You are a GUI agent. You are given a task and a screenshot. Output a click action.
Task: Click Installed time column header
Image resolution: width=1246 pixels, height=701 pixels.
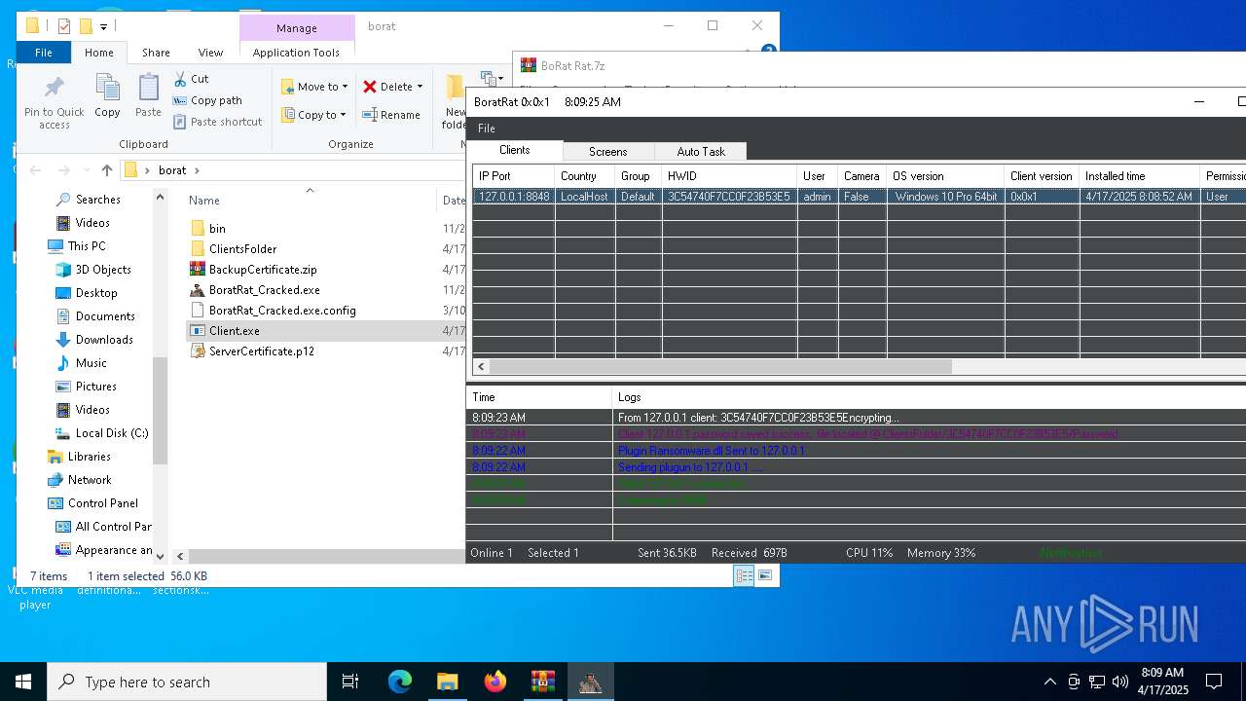1139,176
